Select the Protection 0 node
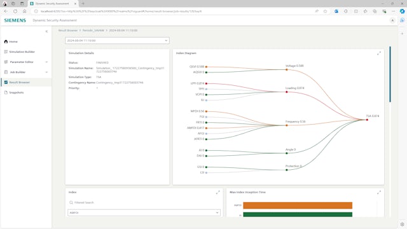Viewport: 407px width, 229px height. tap(287, 170)
